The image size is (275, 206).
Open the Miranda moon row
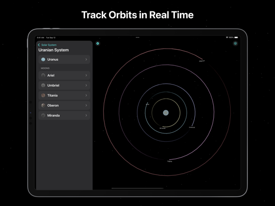pos(64,115)
